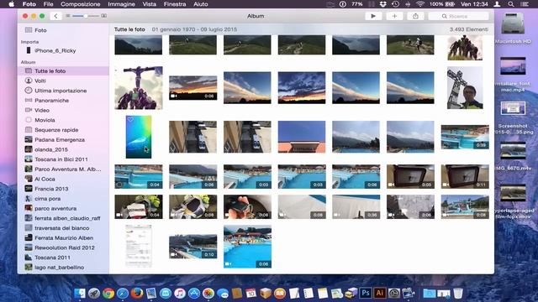
Task: Open olanda_2015 album
Action: 50,149
